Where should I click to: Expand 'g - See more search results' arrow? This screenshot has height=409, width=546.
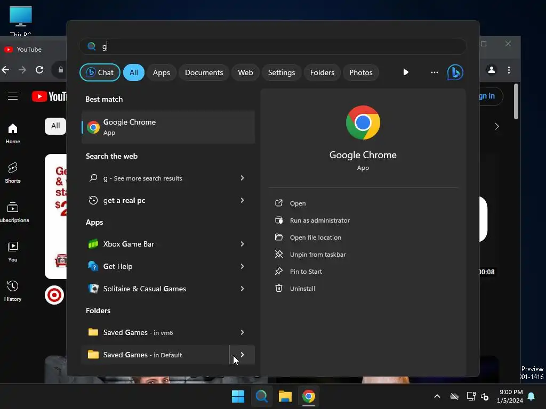coord(242,178)
